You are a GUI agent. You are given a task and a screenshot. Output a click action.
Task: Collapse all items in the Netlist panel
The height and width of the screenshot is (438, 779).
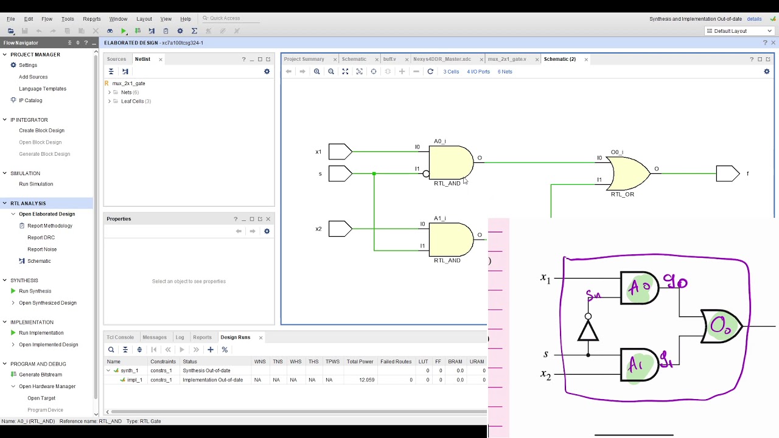[111, 72]
